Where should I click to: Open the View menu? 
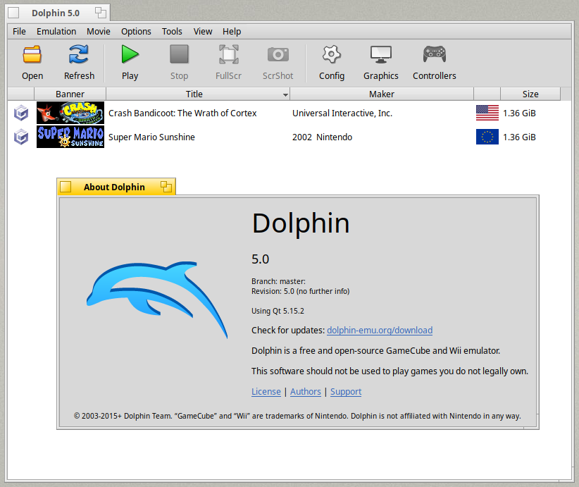click(x=203, y=32)
